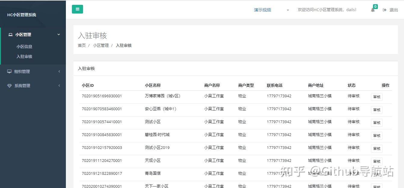This screenshot has height=188, width=404.
Task: Click 审核 for the 天成小区 row
Action: 377,161
